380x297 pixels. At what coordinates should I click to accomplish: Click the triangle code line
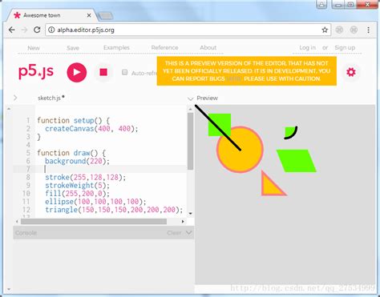[x=114, y=210]
